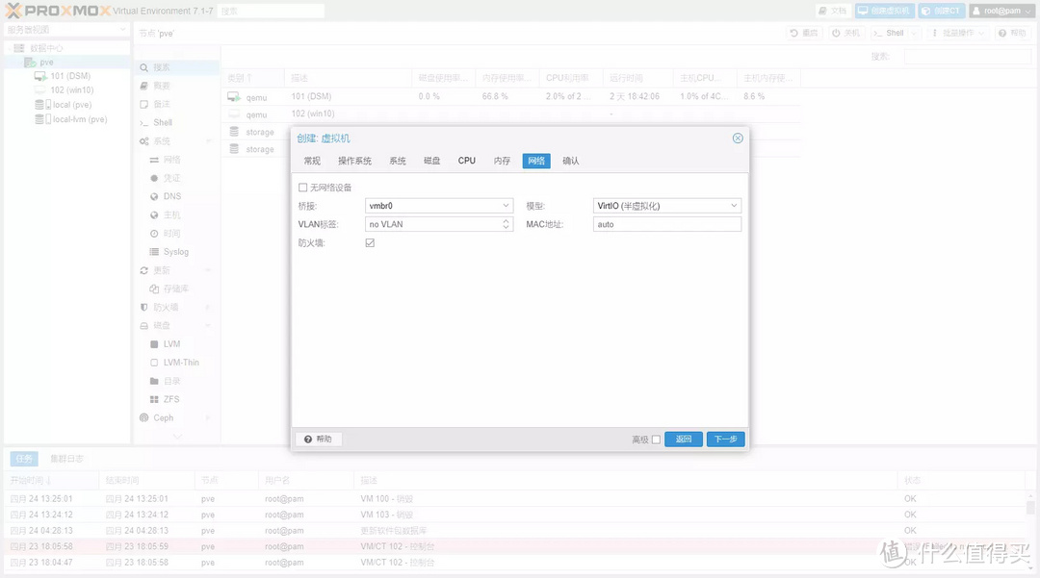Click the 帮助 button in node toolbar
This screenshot has width=1040, height=578.
click(1012, 33)
